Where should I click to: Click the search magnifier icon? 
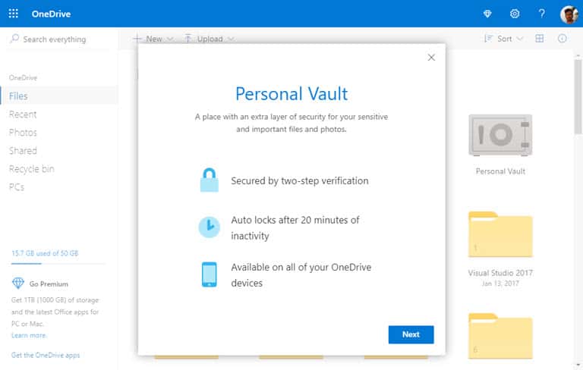click(x=14, y=39)
